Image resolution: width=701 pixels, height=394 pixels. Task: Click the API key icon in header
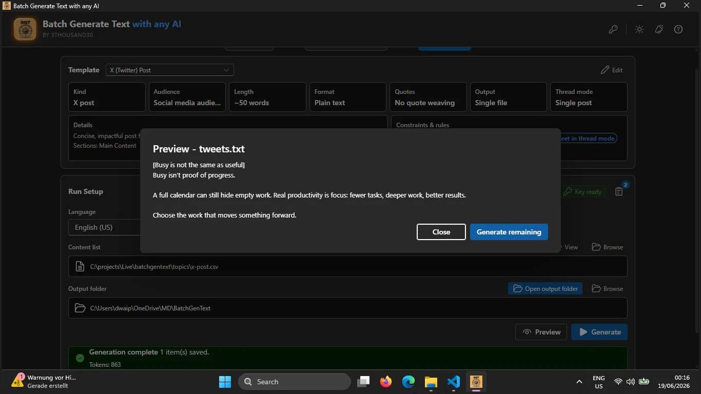point(613,29)
